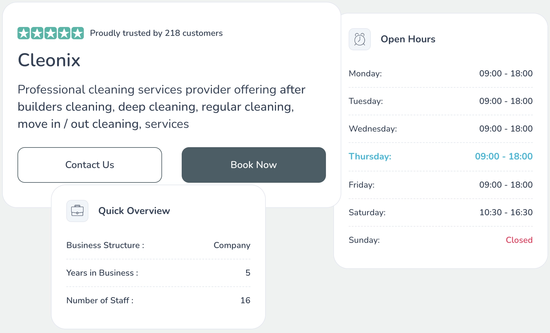550x333 pixels.
Task: Click the highlighted Thursday label
Action: pyautogui.click(x=370, y=156)
